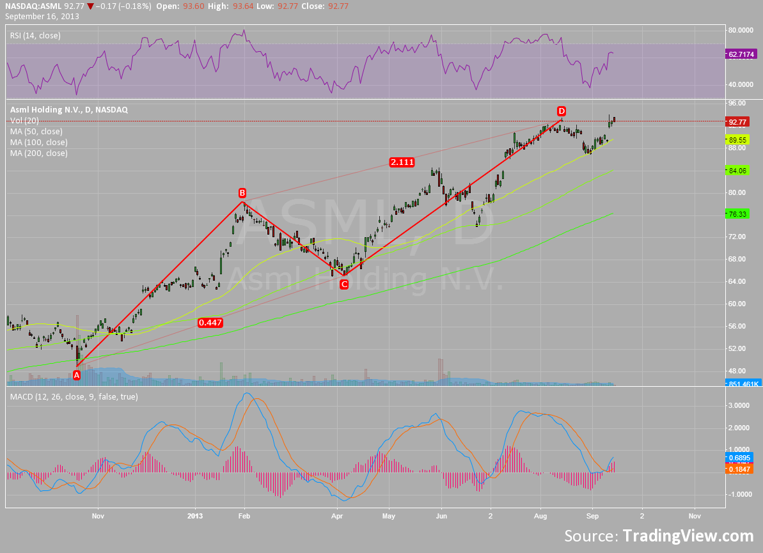Click the MA (50, close) label

[36, 131]
